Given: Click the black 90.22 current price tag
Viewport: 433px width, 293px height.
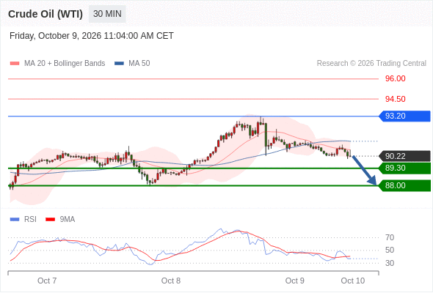Looking at the screenshot, I should (404, 156).
